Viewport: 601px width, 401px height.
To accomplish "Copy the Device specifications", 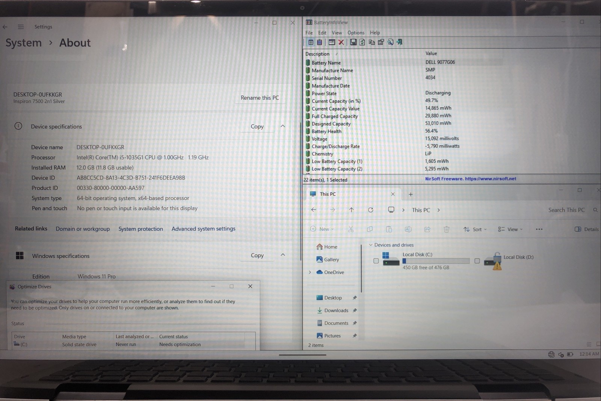I will (257, 127).
